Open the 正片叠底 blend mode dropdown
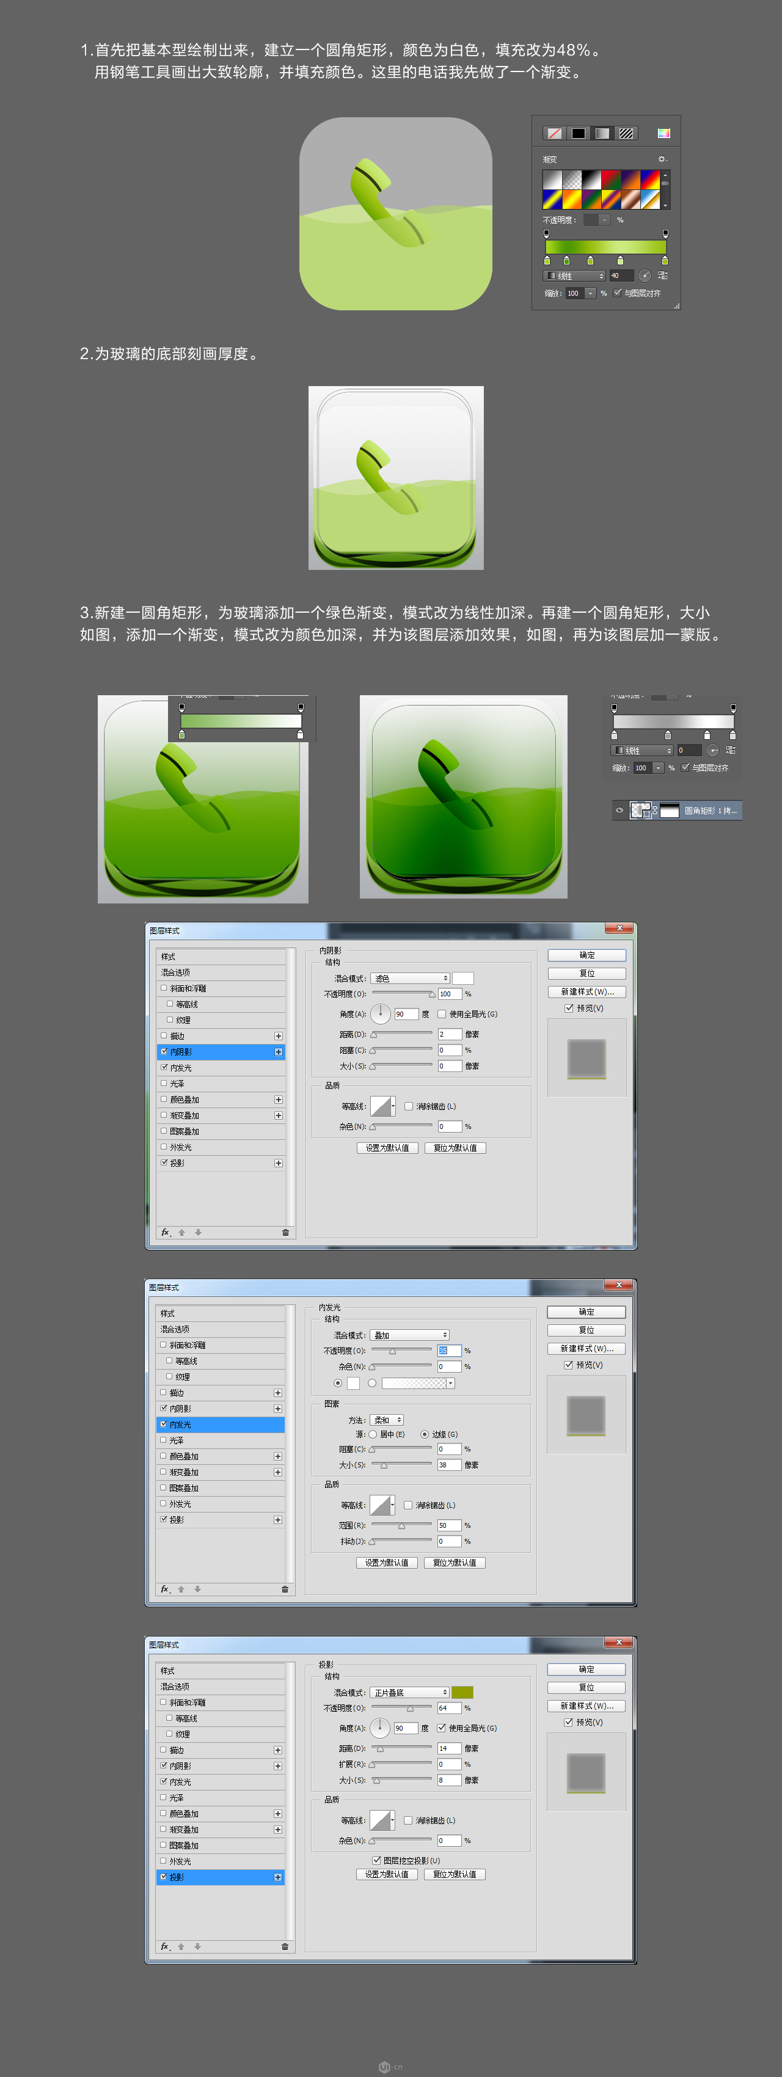 (x=409, y=1692)
